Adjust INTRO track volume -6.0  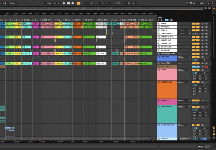point(195,73)
